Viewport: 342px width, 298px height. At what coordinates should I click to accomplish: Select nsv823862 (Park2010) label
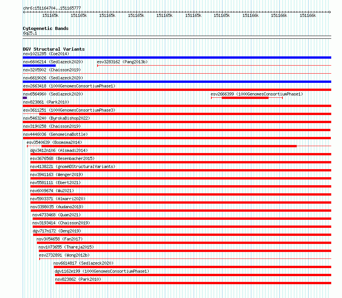click(x=78, y=279)
